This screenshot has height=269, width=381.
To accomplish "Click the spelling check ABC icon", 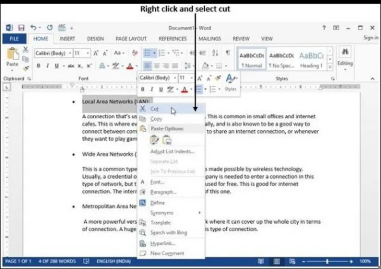I will coord(62,28).
